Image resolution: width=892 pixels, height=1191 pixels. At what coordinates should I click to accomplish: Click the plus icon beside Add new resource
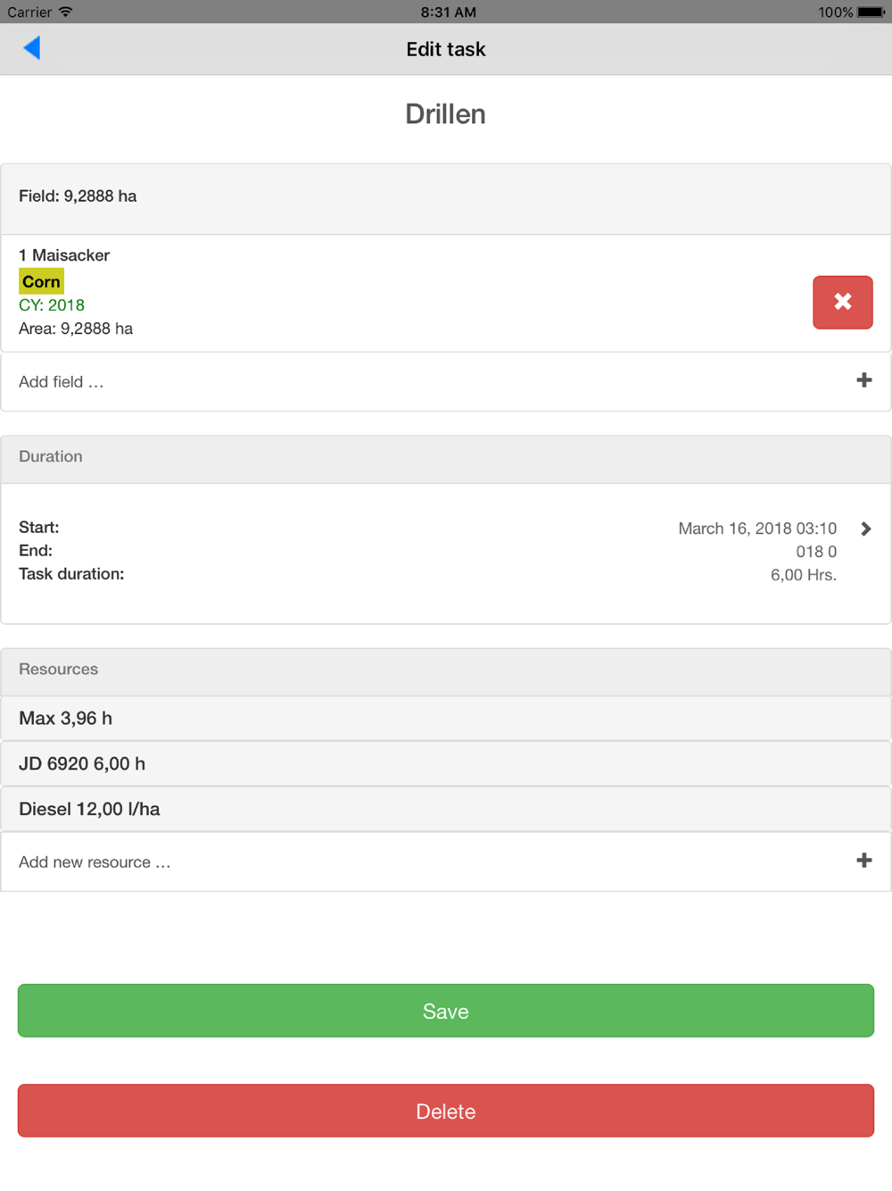point(863,861)
